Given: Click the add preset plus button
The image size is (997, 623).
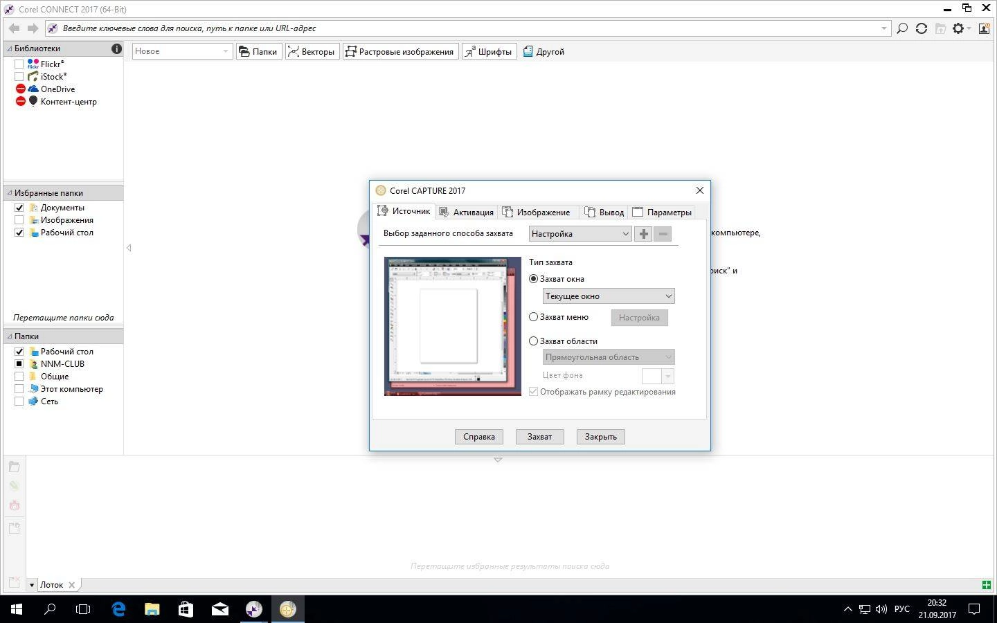Looking at the screenshot, I should point(643,234).
